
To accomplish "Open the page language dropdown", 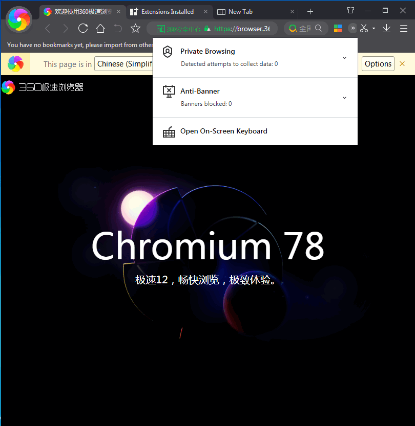I will tap(123, 64).
